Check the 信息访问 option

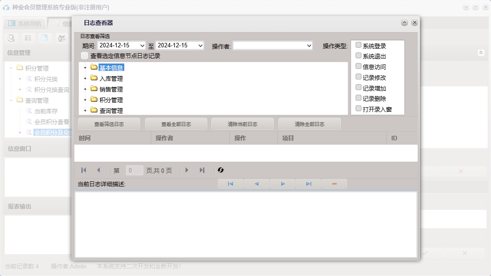(x=359, y=66)
